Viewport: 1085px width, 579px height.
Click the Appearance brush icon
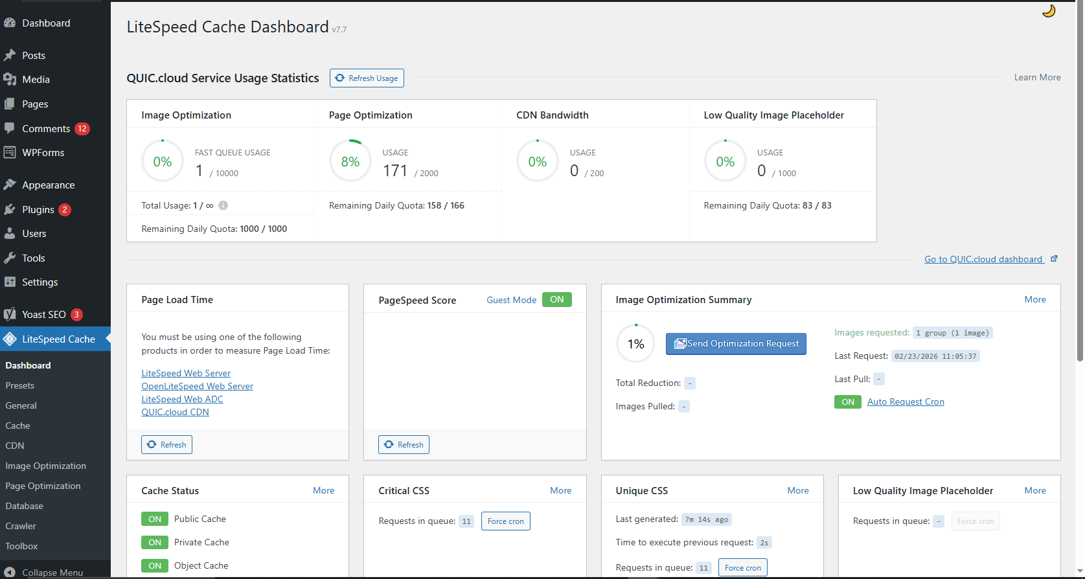10,185
